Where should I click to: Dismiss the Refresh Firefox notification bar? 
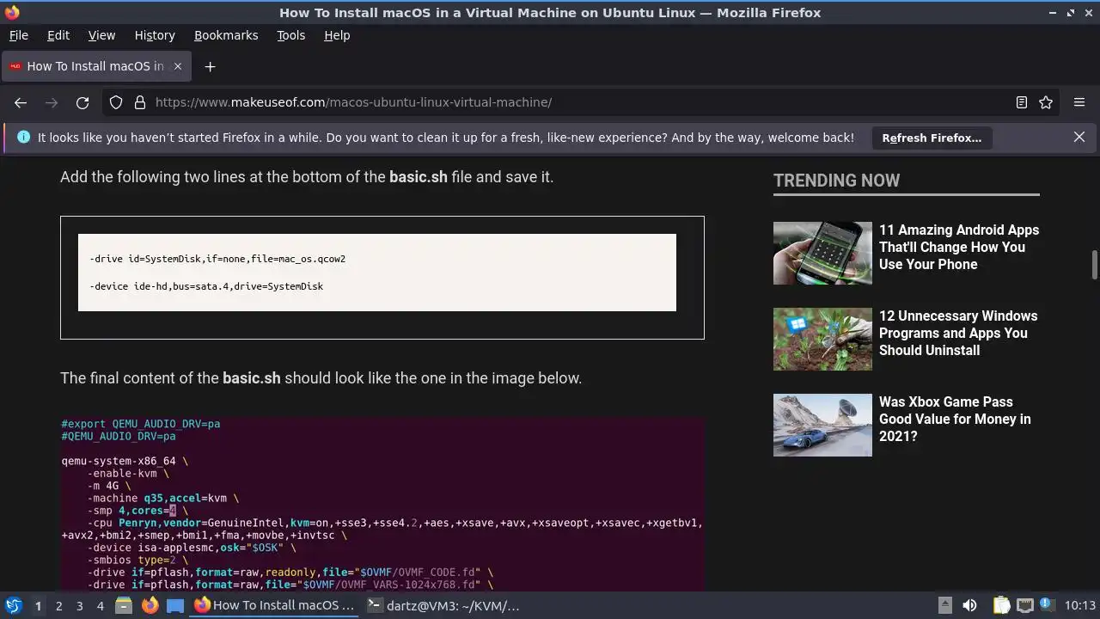tap(1079, 137)
